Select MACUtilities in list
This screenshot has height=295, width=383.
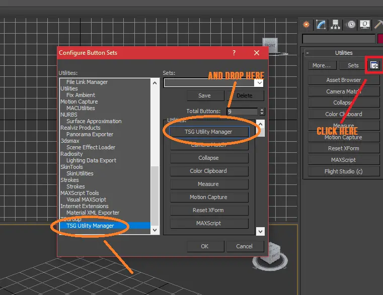click(x=81, y=108)
